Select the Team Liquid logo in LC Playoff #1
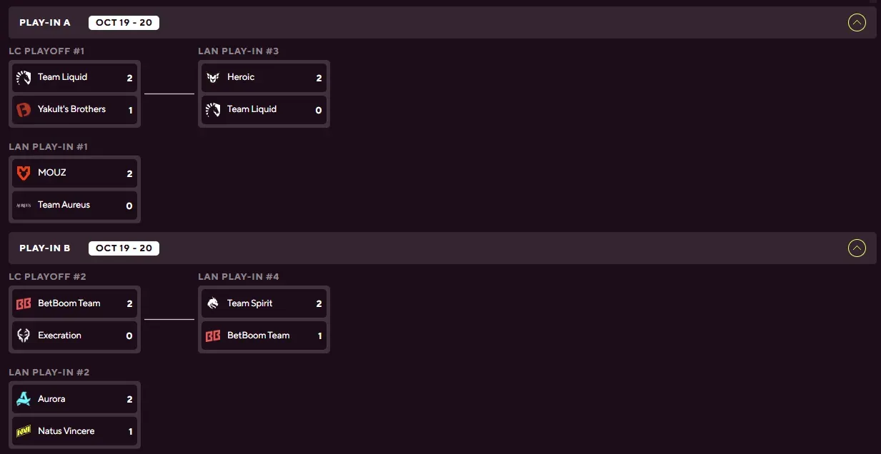 click(x=22, y=77)
